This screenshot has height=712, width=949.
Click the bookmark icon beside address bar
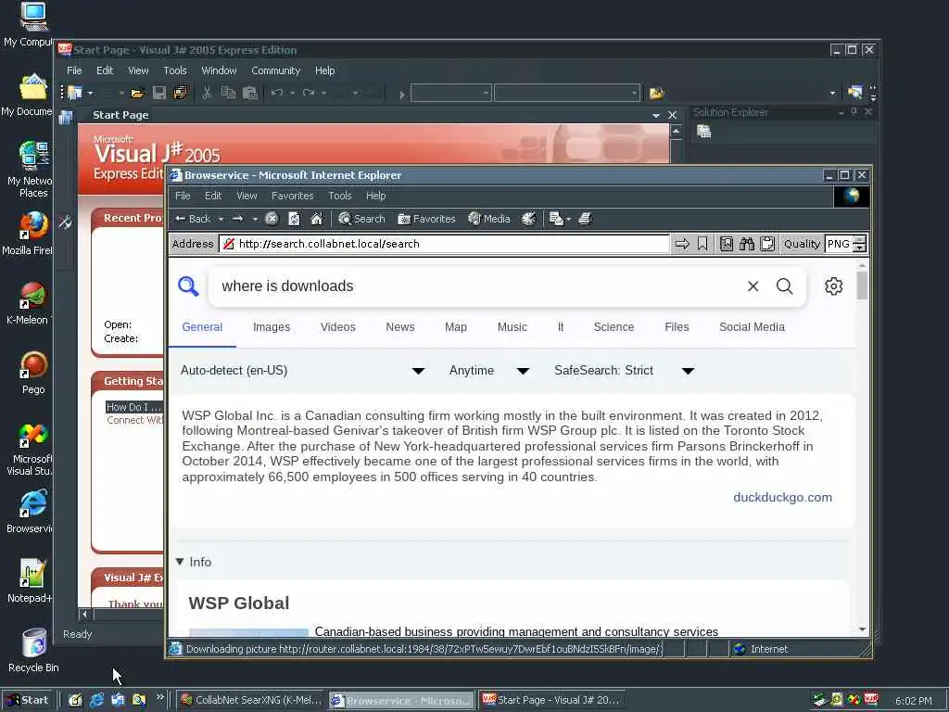(702, 244)
